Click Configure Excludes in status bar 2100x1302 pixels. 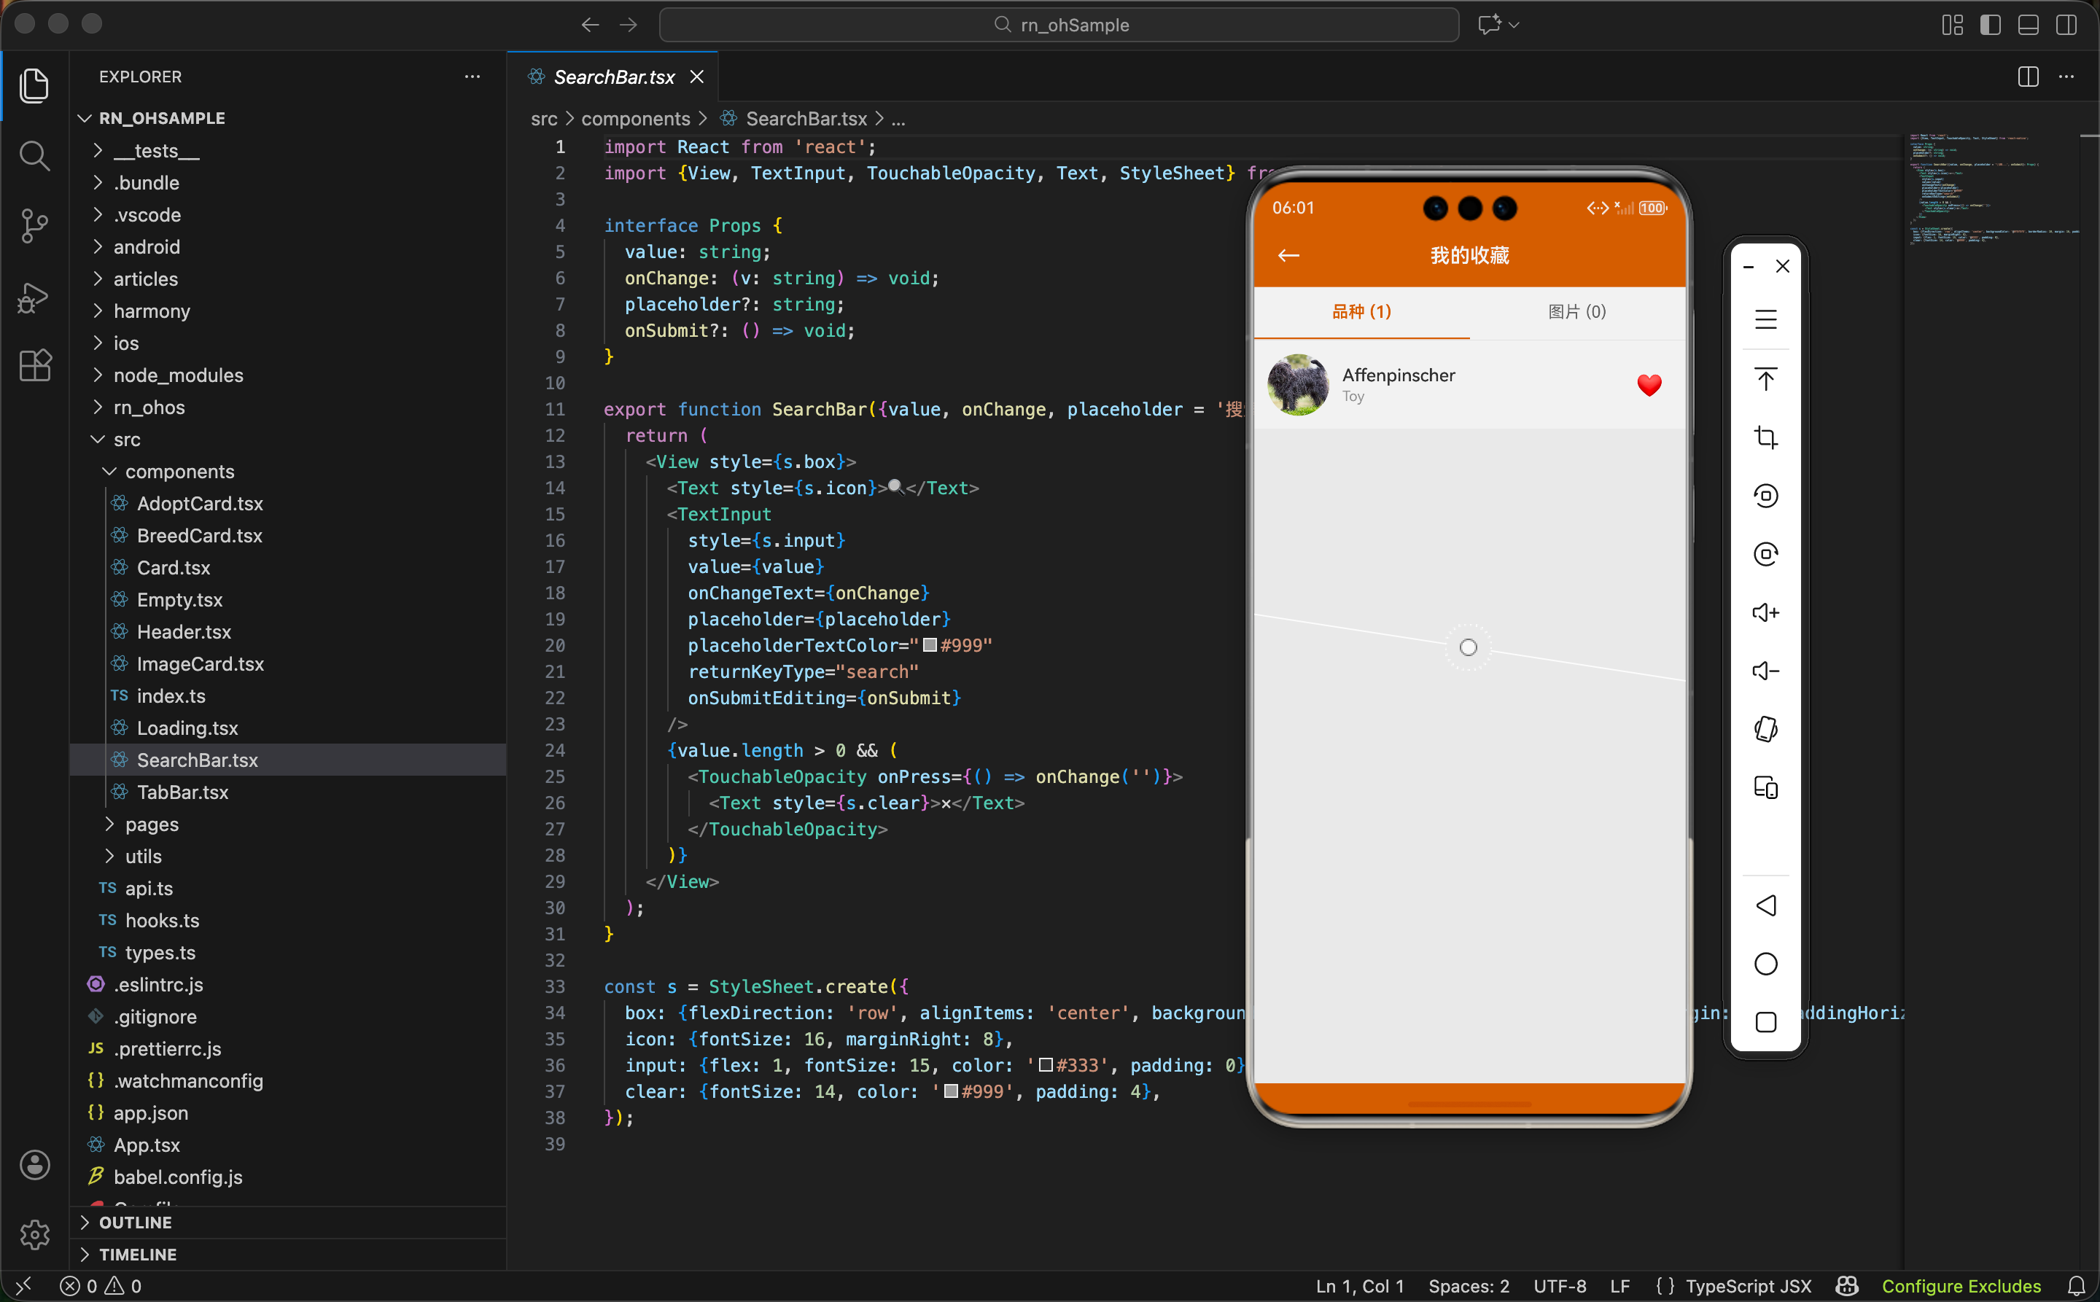click(1961, 1286)
